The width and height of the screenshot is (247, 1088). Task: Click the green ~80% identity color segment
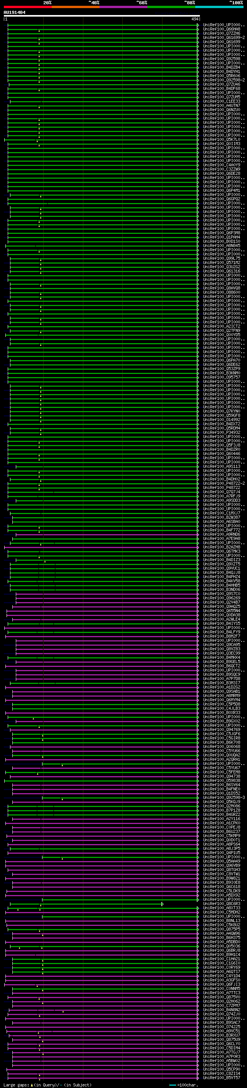click(171, 7)
